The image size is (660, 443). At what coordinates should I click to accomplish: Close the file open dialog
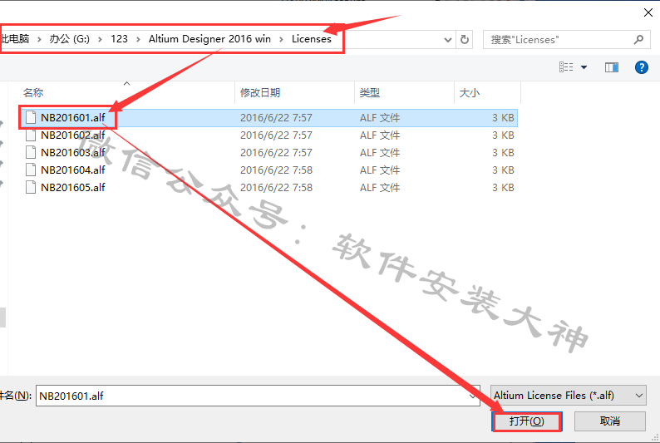click(x=648, y=12)
